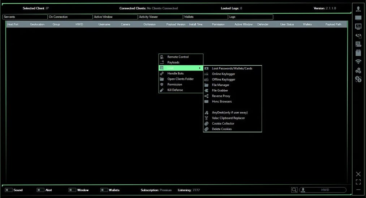Click the Payloads menu icon
Image resolution: width=366 pixels, height=198 pixels.
click(x=162, y=63)
